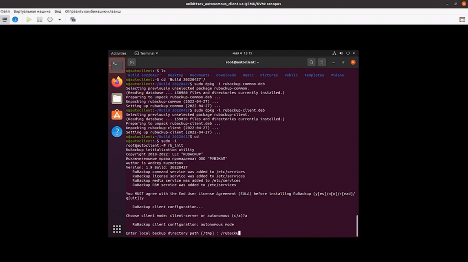Launch Firefox from the dock
Screen dimensions: 468x262
[117, 82]
